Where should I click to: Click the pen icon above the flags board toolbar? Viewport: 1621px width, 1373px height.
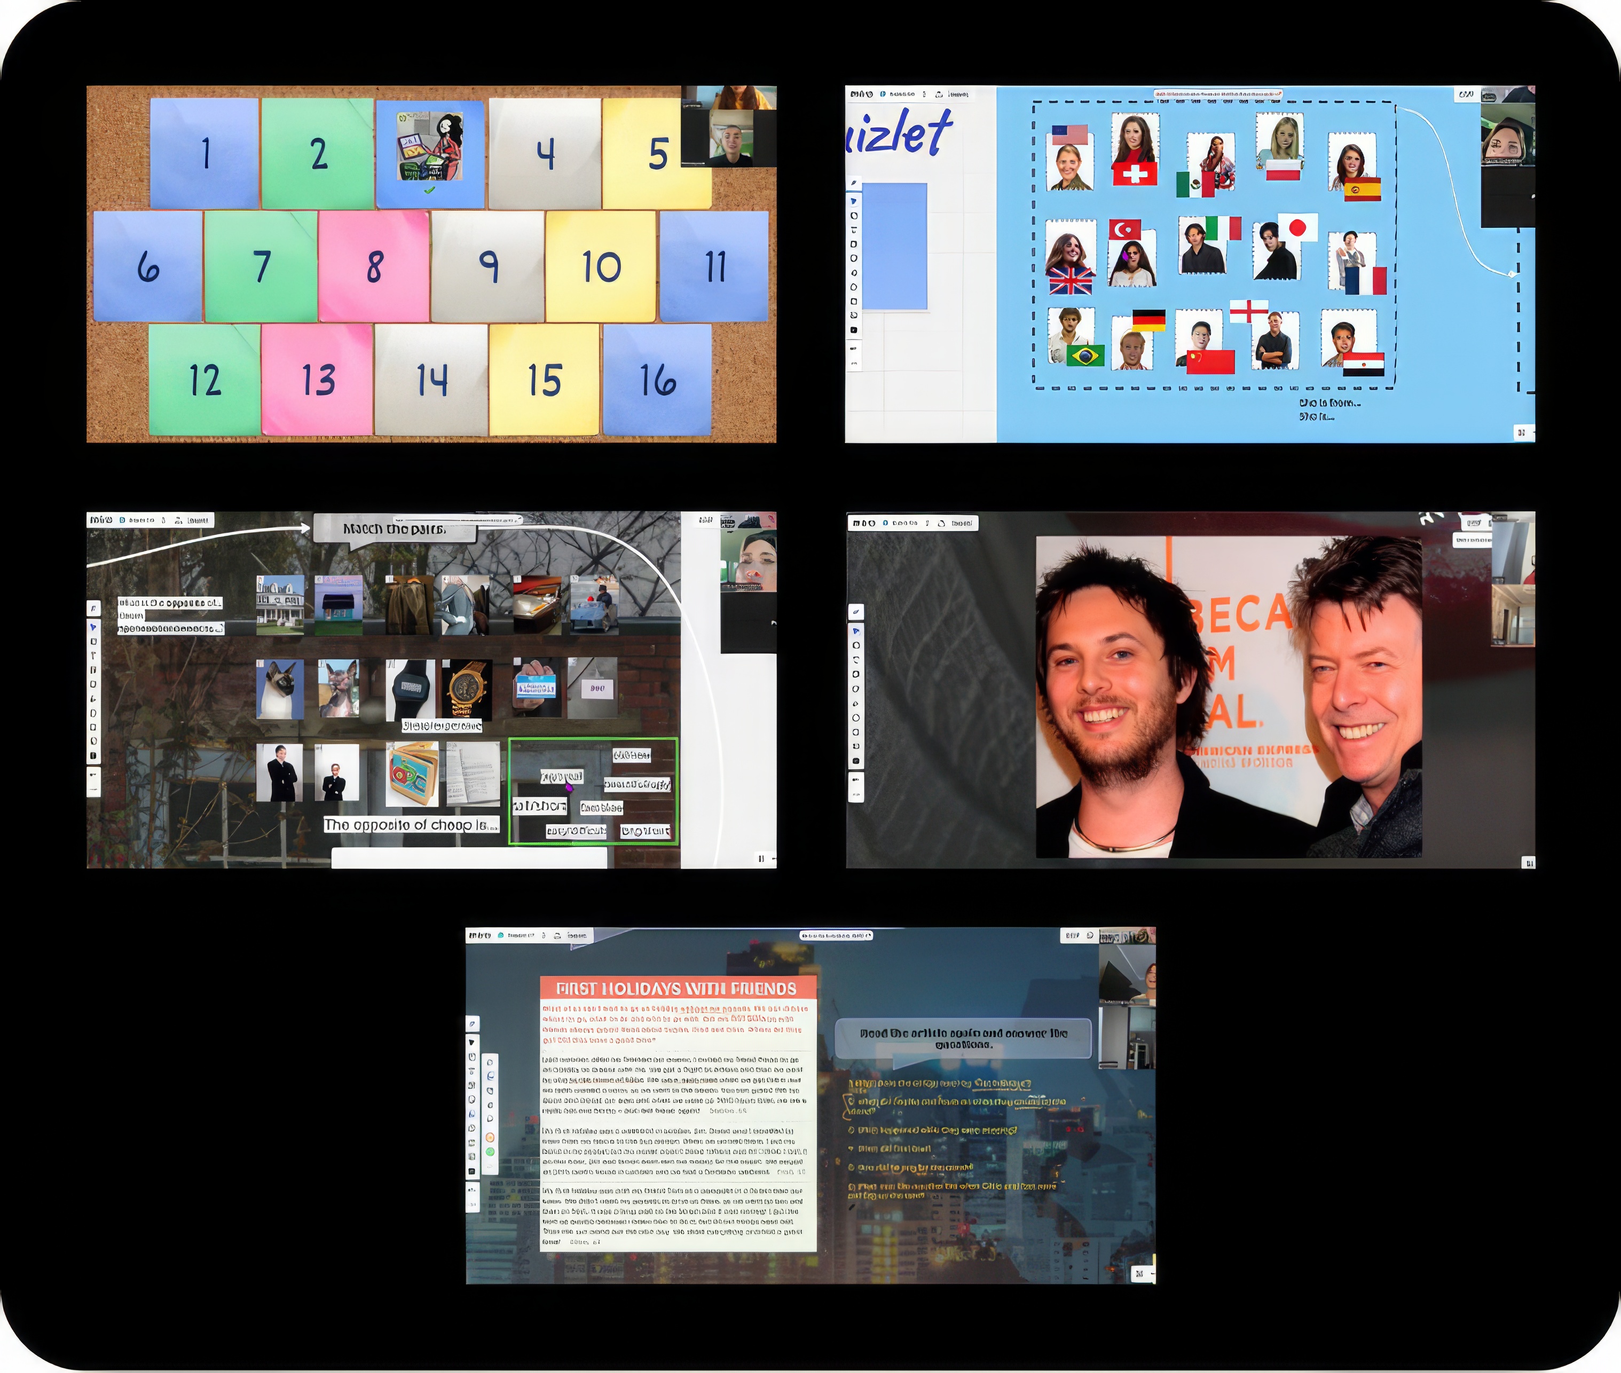pos(854,184)
